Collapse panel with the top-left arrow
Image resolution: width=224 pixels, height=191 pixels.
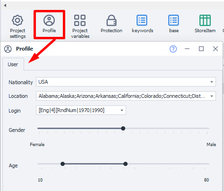(5, 6)
